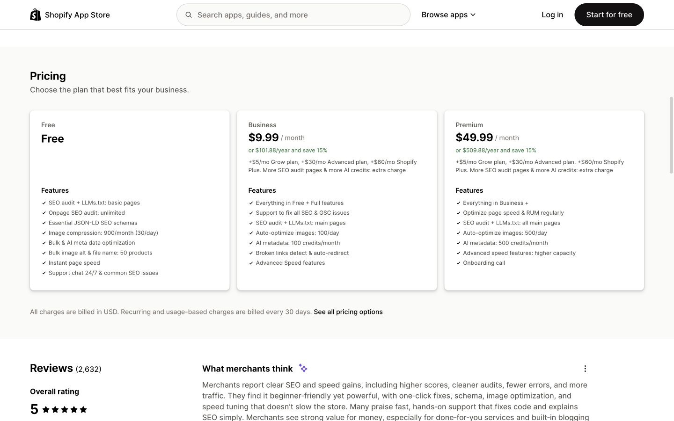Open the Log in link
This screenshot has width=674, height=421.
click(x=552, y=15)
